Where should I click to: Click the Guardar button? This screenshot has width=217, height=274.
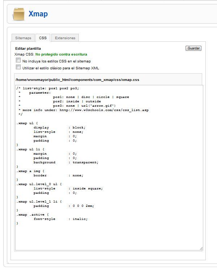tap(193, 48)
